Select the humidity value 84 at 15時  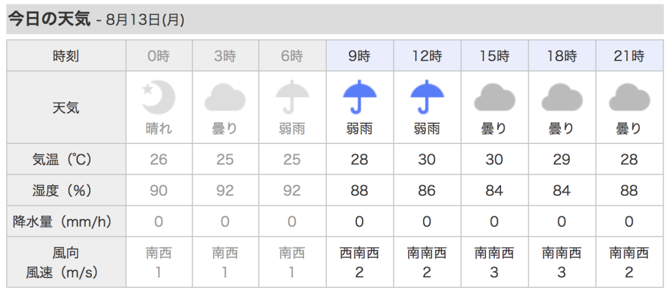[x=494, y=191]
